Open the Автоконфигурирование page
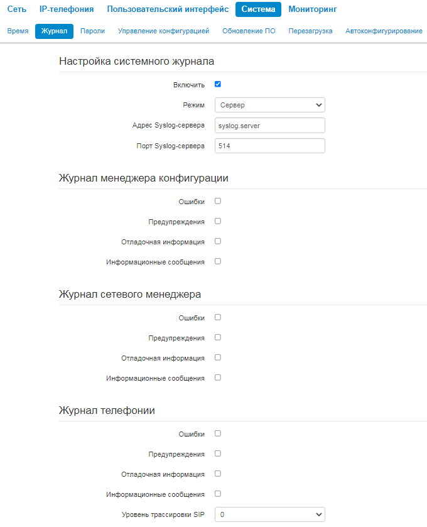Viewport: 427px width, 527px height. point(384,31)
